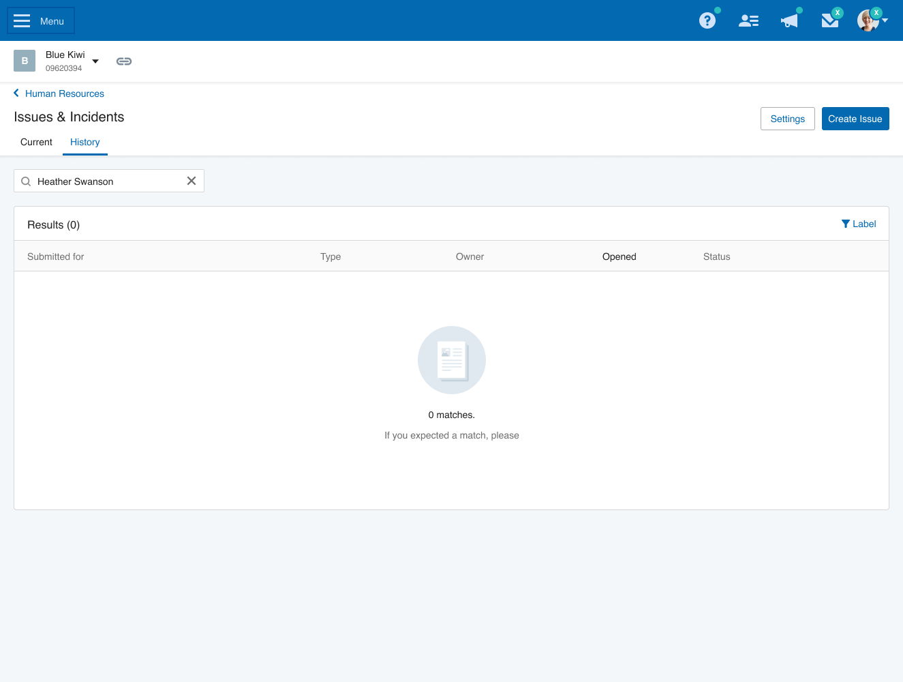
Task: Open the user profile avatar menu
Action: pos(872,20)
